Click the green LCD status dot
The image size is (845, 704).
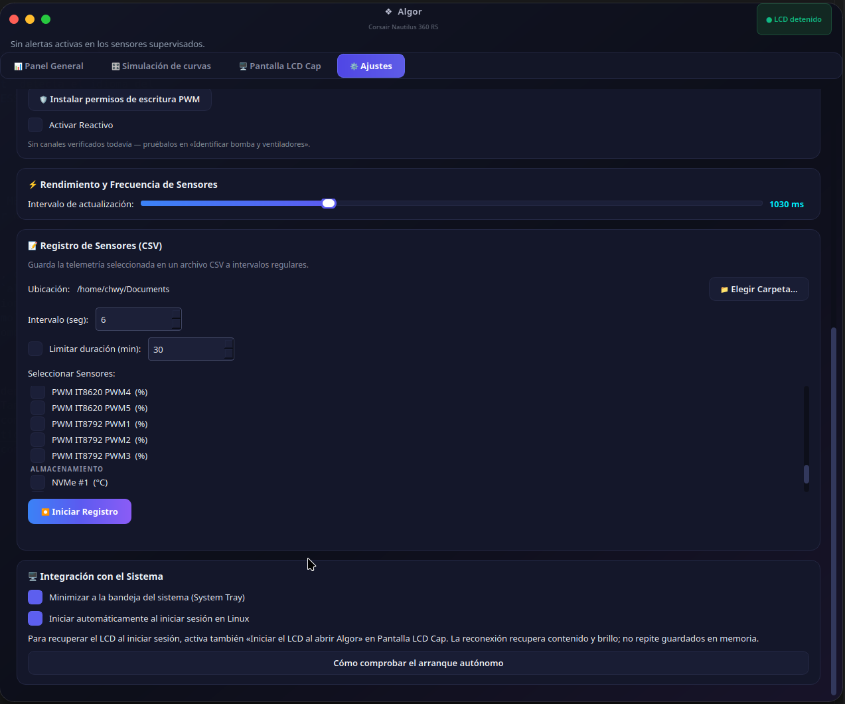(769, 20)
